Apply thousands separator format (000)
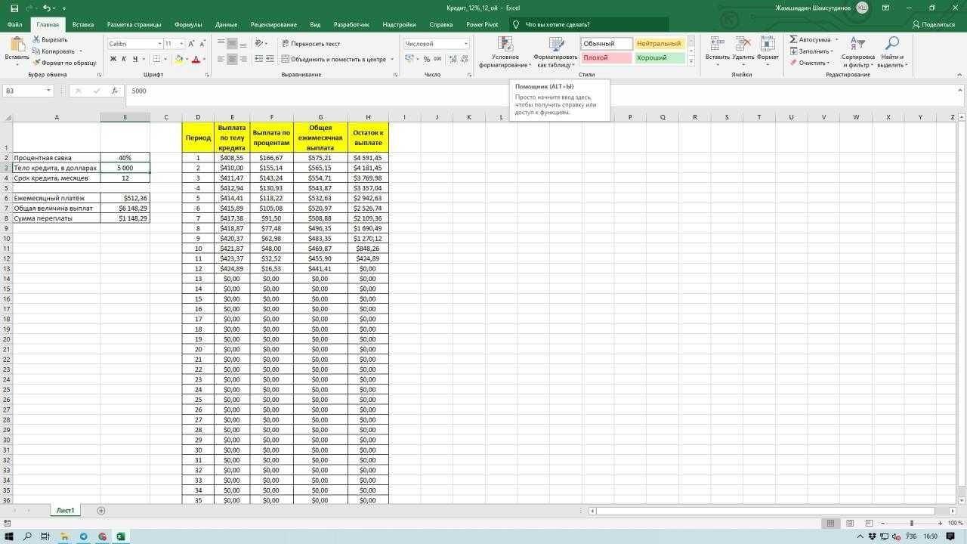This screenshot has height=544, width=967. click(x=438, y=59)
